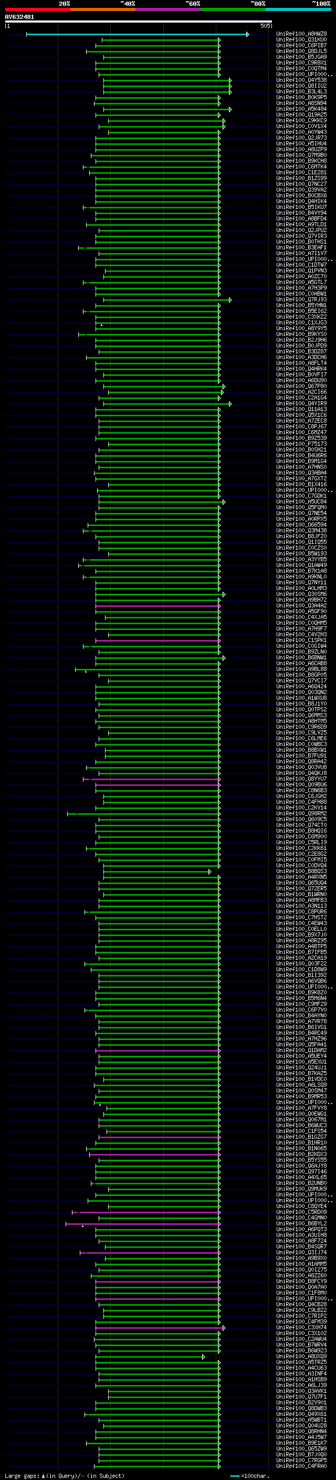This screenshot has width=336, height=1480.
Task: Select the UniRef100_Q09BU6 label
Action: coord(301,784)
